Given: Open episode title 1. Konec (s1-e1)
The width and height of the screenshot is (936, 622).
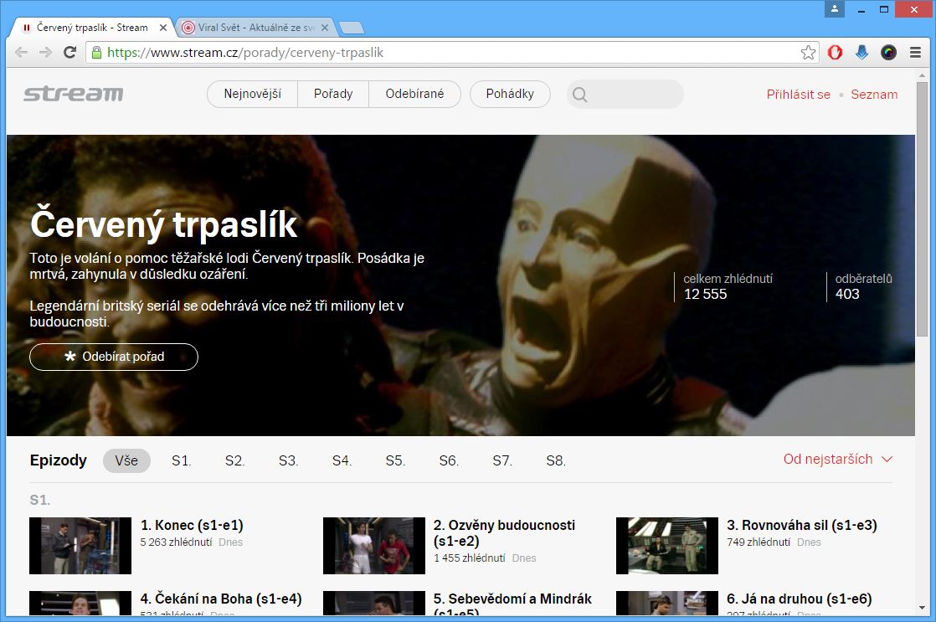Looking at the screenshot, I should (x=192, y=525).
